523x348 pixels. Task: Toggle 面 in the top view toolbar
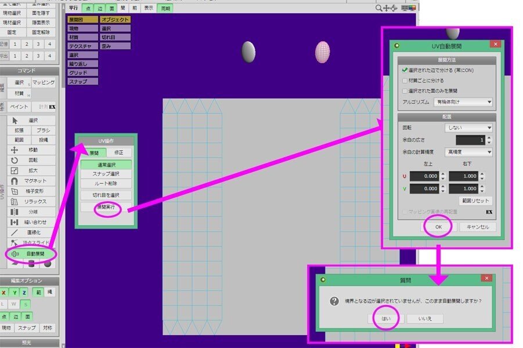tap(111, 8)
